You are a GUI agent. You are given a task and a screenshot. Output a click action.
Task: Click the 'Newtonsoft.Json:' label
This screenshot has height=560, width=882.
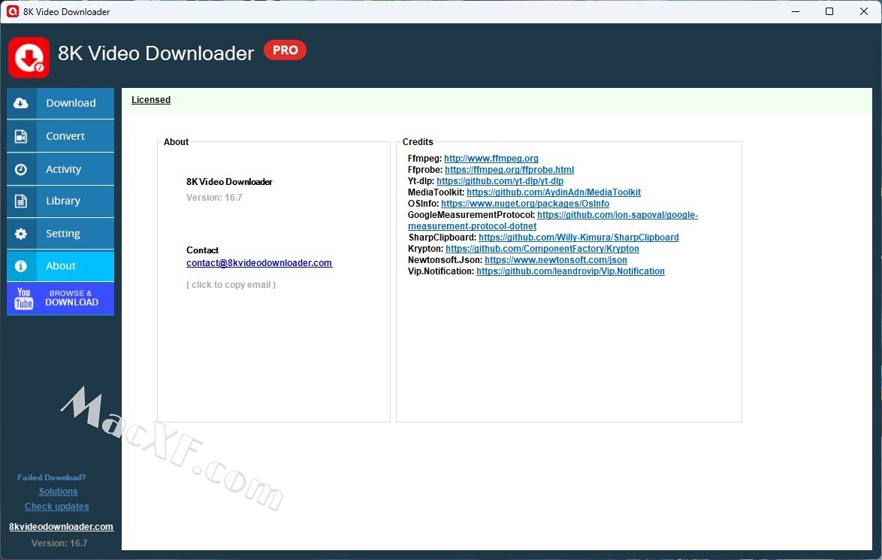[445, 259]
